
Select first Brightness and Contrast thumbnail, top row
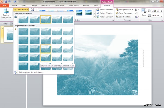coord(24,32)
